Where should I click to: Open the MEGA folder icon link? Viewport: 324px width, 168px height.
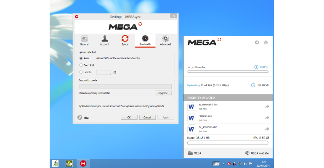194,153
